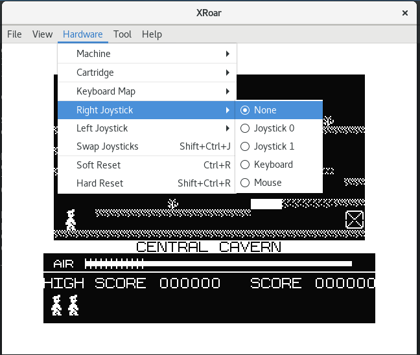Select Mouse as right joystick
Image resolution: width=420 pixels, height=355 pixels.
(279, 183)
